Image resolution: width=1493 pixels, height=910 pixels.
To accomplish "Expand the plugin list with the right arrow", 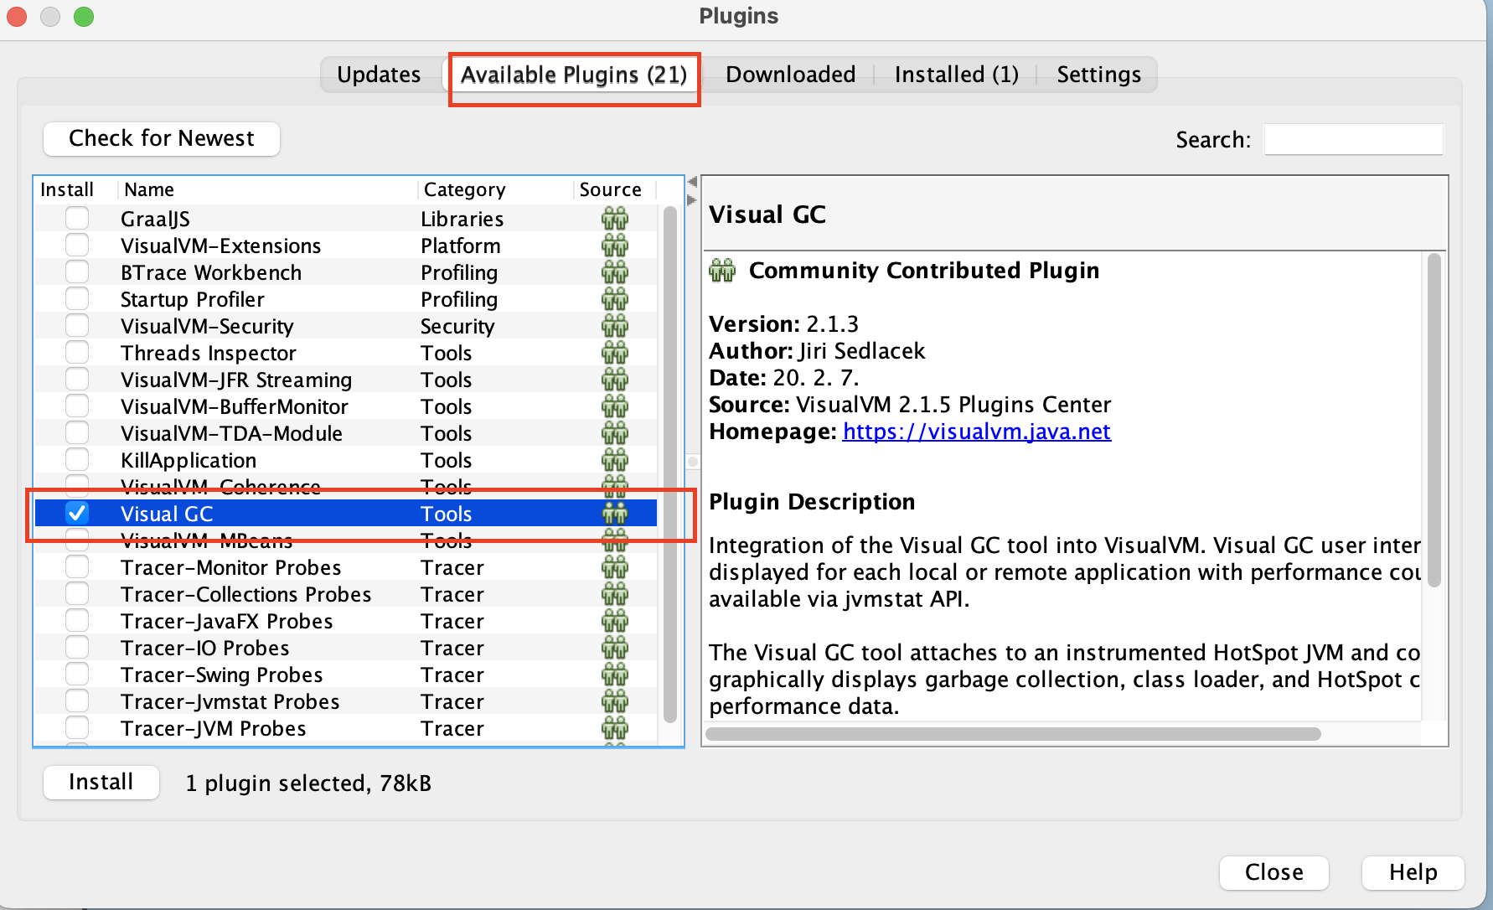I will click(692, 200).
